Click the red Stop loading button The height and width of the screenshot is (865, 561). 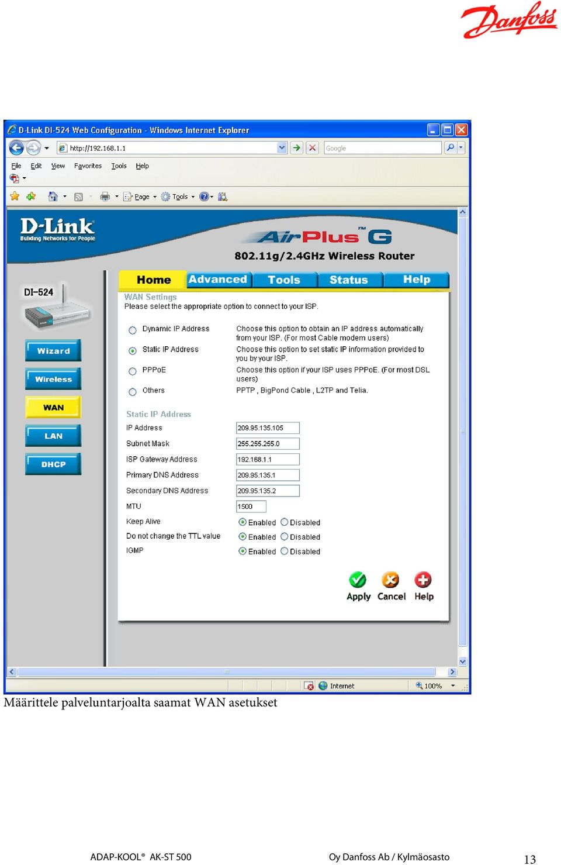coord(313,147)
